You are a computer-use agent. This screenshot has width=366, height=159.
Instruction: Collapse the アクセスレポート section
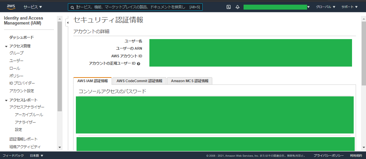[6, 100]
